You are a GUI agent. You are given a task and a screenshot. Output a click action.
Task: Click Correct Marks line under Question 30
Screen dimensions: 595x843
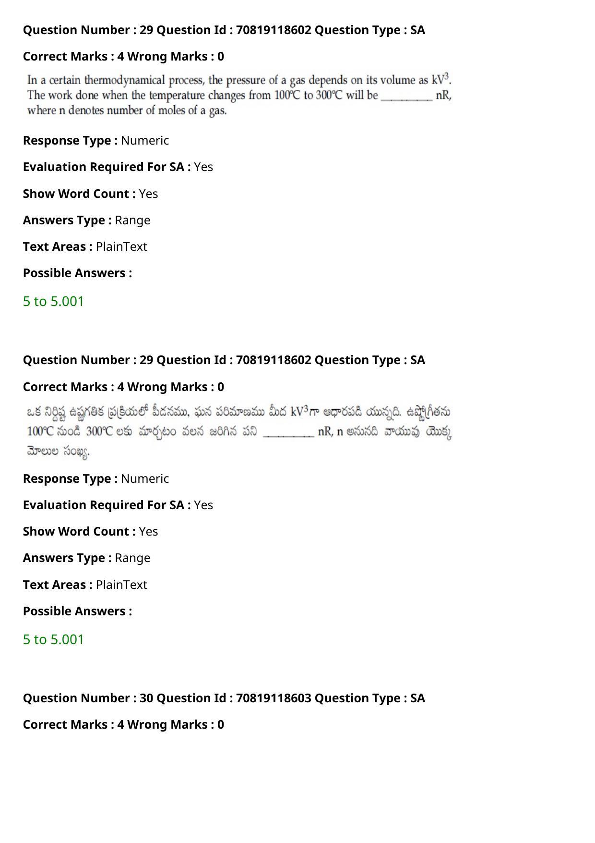click(x=123, y=724)
